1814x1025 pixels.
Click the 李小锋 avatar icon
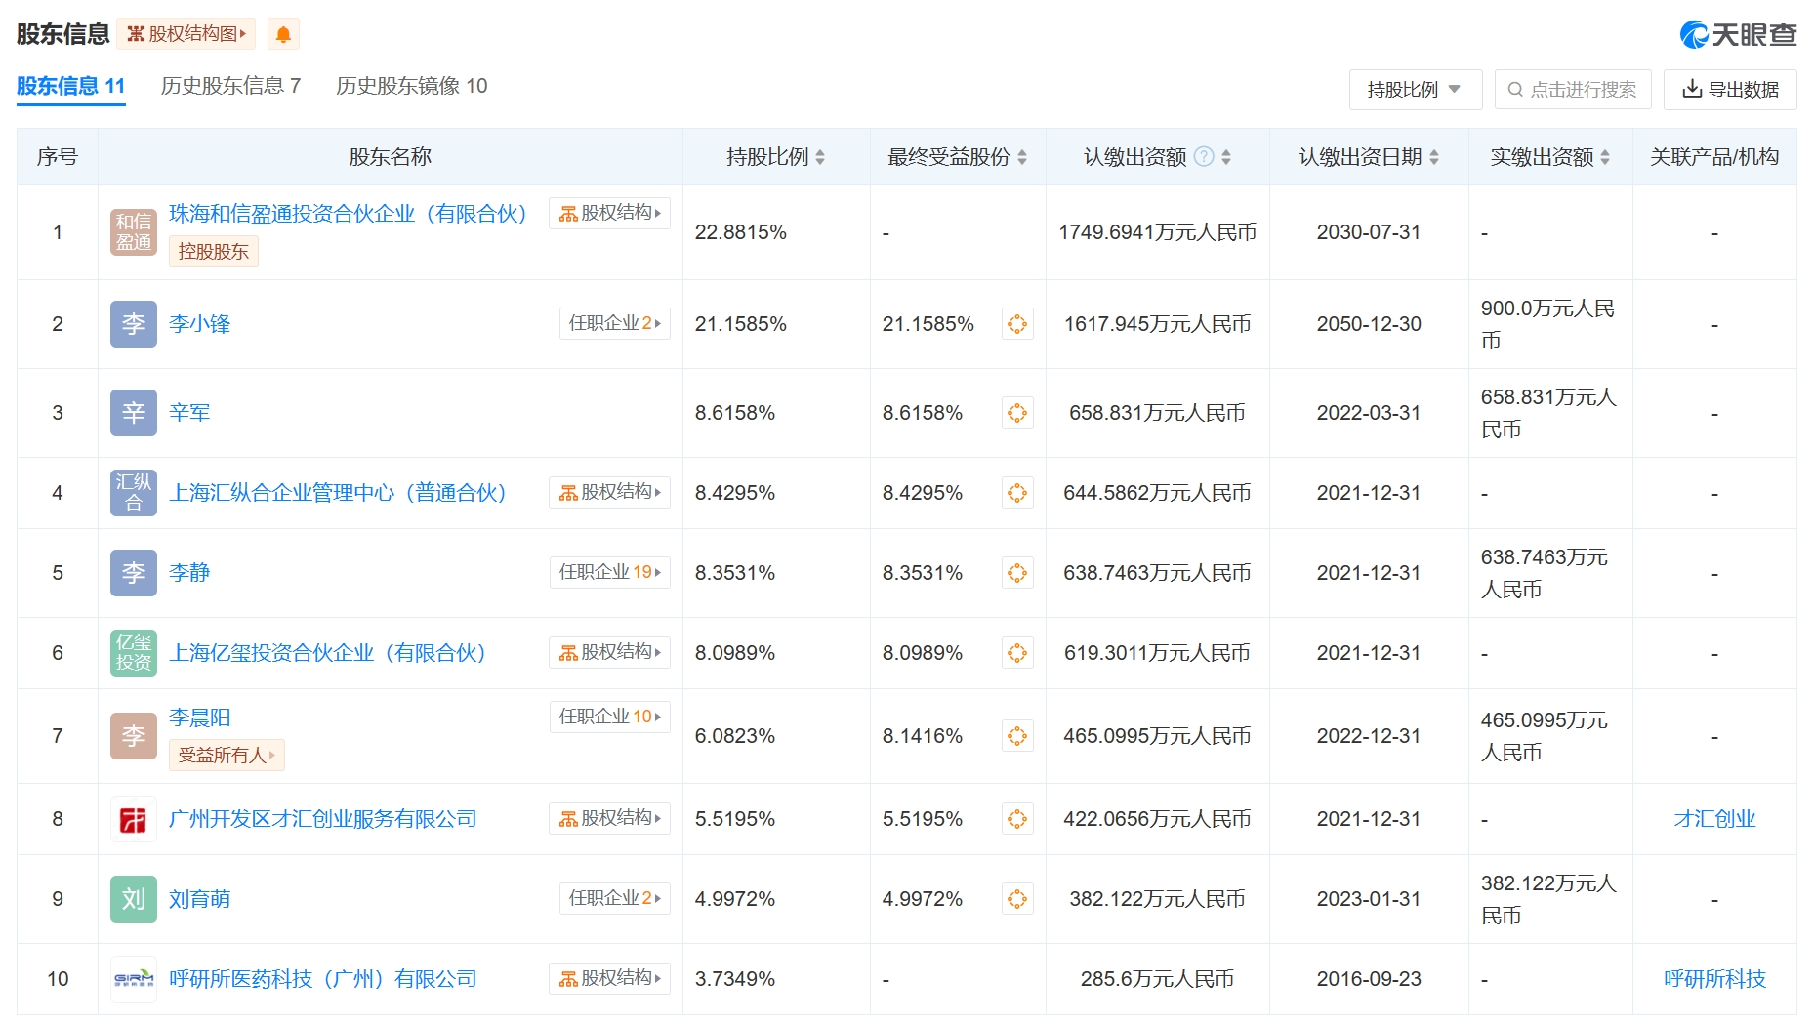[134, 324]
